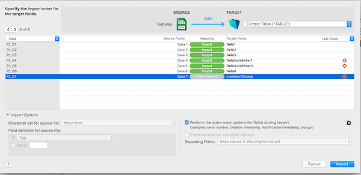Click the Test.xlsx spreadsheet source icon
The image size is (361, 175).
(x=182, y=24)
